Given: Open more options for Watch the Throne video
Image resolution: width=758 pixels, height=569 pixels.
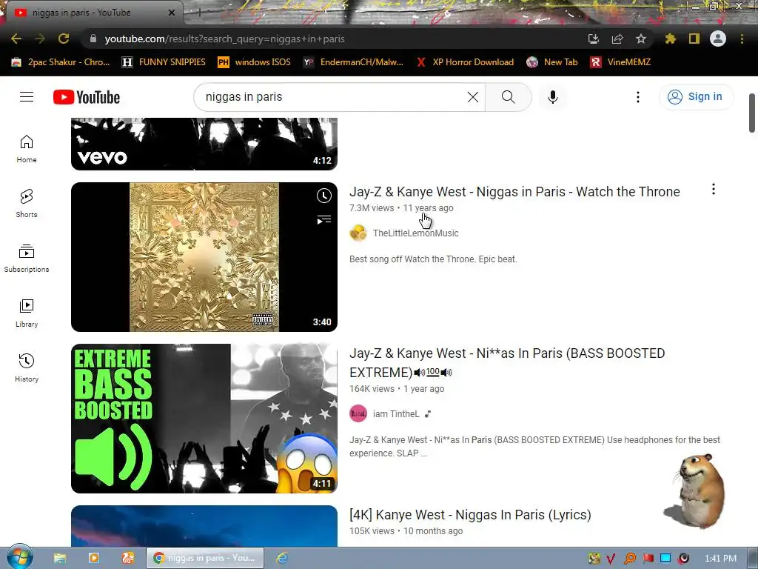Looking at the screenshot, I should pos(714,189).
